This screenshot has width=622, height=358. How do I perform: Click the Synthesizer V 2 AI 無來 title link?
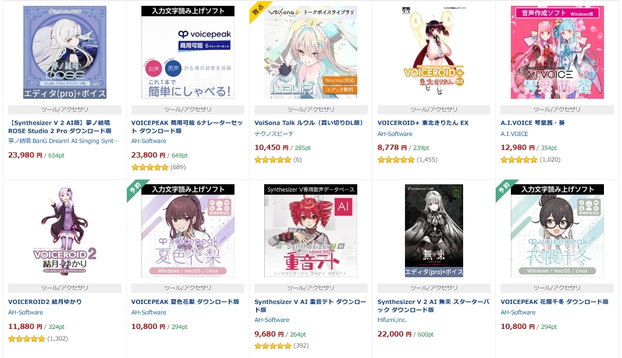coord(433,306)
